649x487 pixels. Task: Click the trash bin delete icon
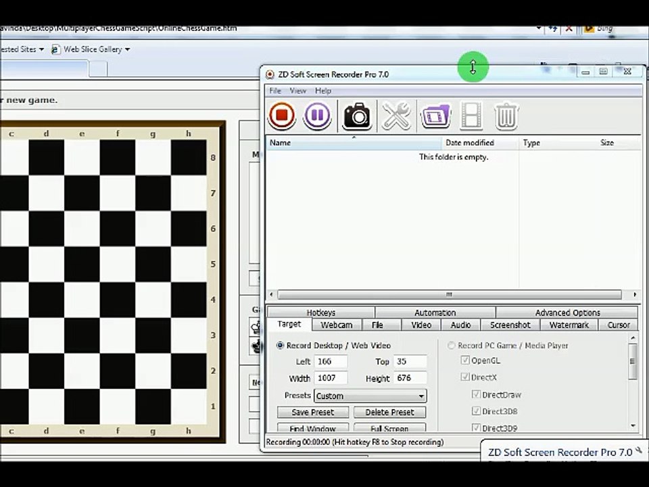pyautogui.click(x=506, y=116)
